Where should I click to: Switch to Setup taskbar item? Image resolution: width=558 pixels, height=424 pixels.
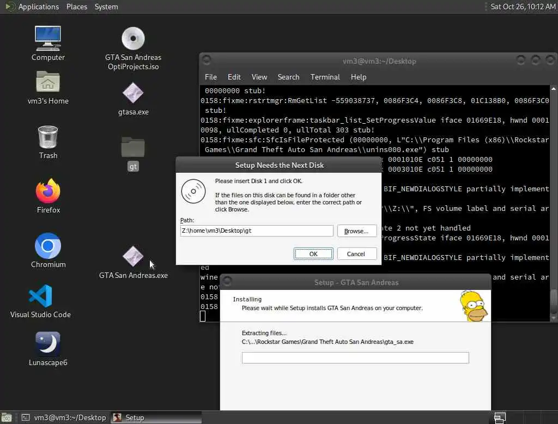156,417
